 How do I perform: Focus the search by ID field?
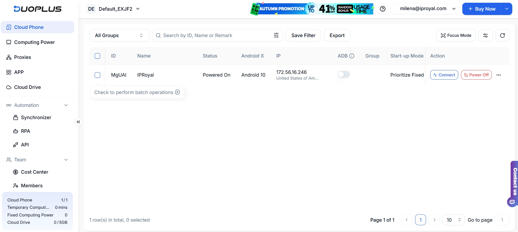(x=213, y=35)
